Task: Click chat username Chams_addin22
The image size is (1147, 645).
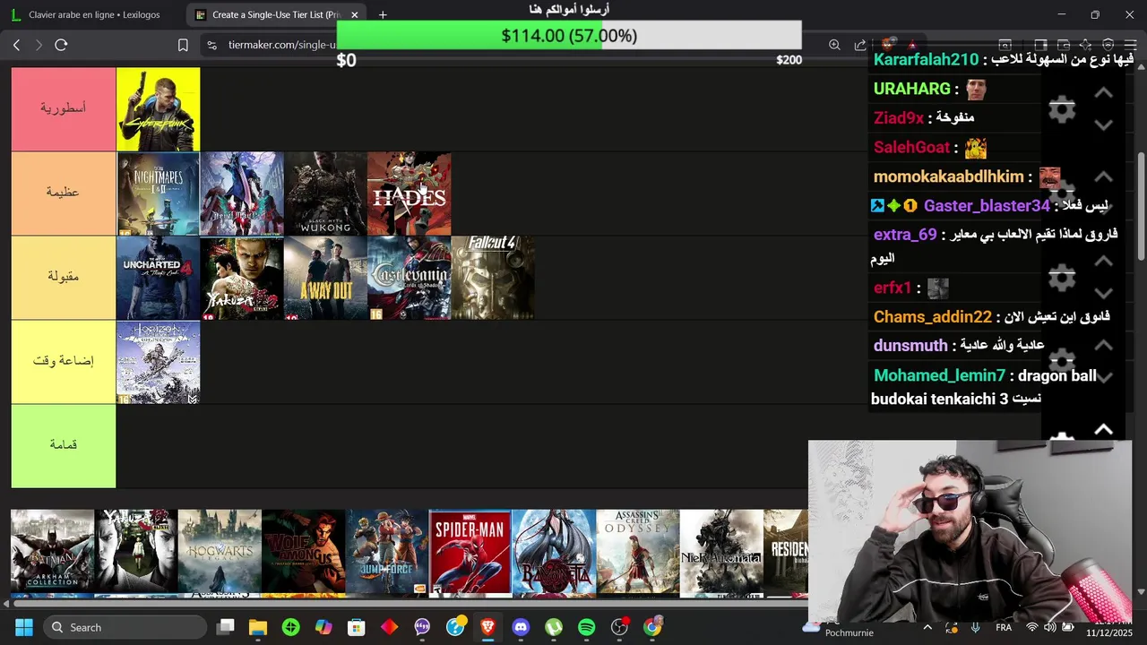Action: click(933, 317)
